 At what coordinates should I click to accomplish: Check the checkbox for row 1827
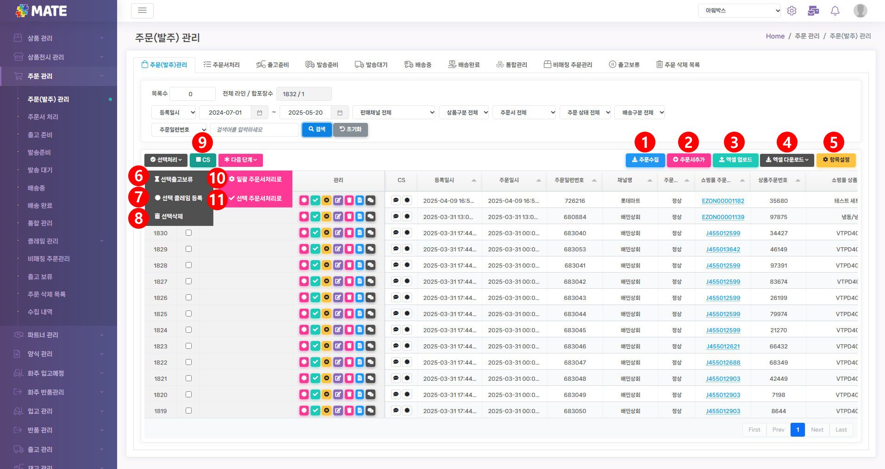tap(188, 281)
